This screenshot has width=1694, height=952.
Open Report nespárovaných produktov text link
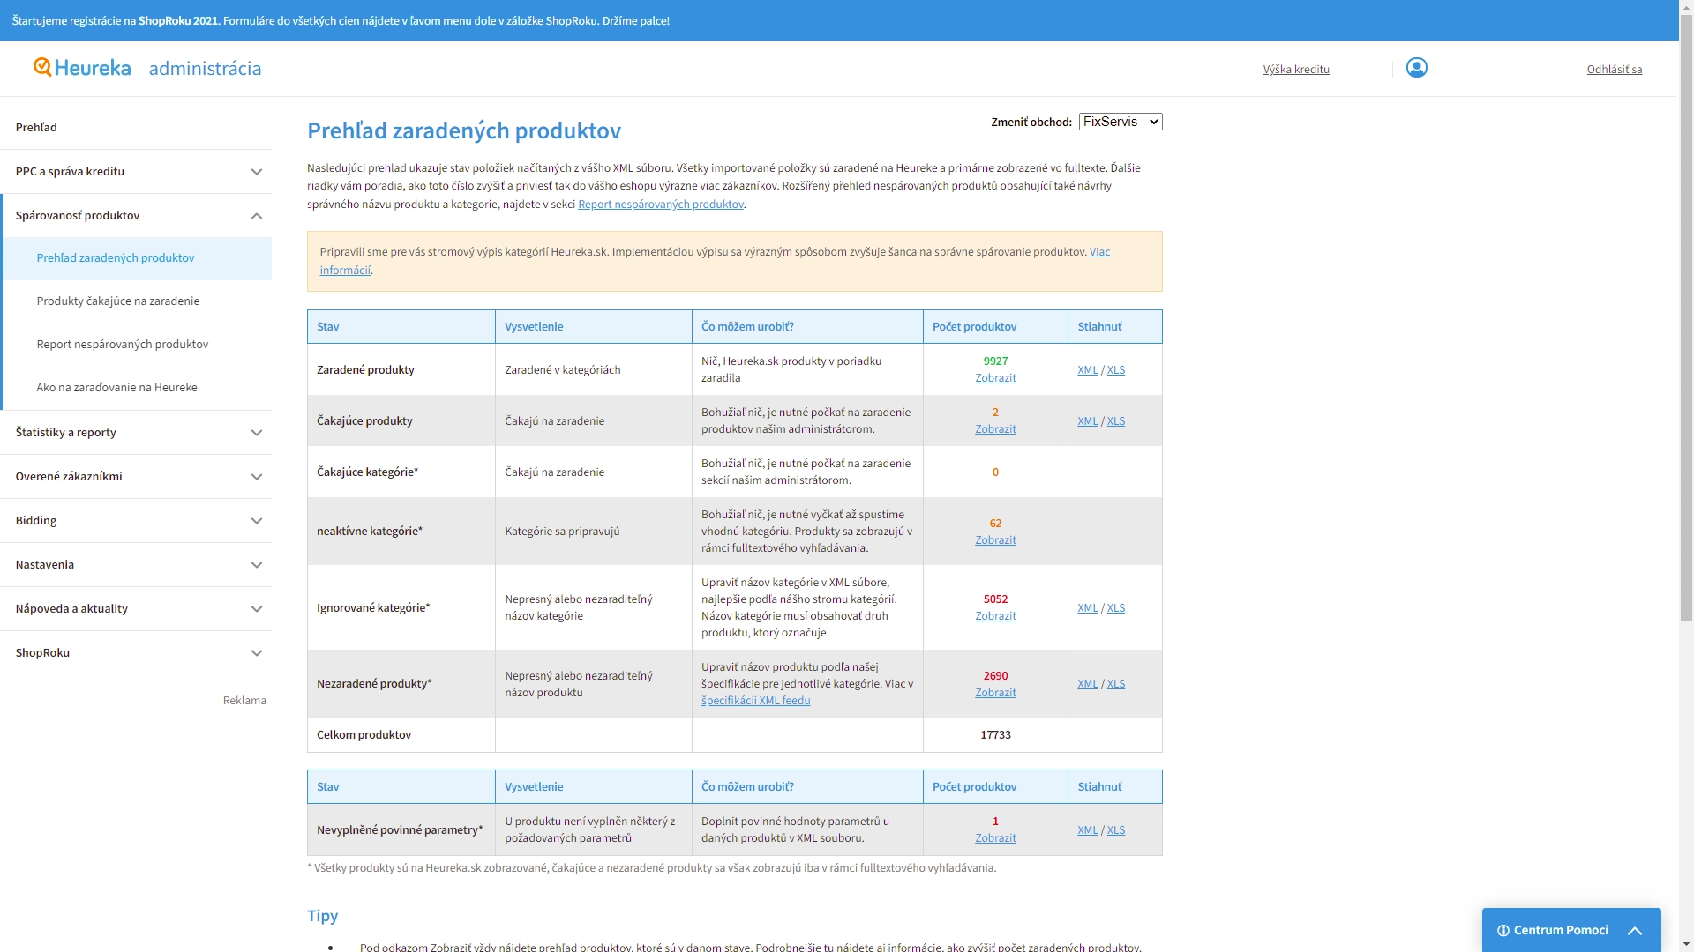(661, 205)
